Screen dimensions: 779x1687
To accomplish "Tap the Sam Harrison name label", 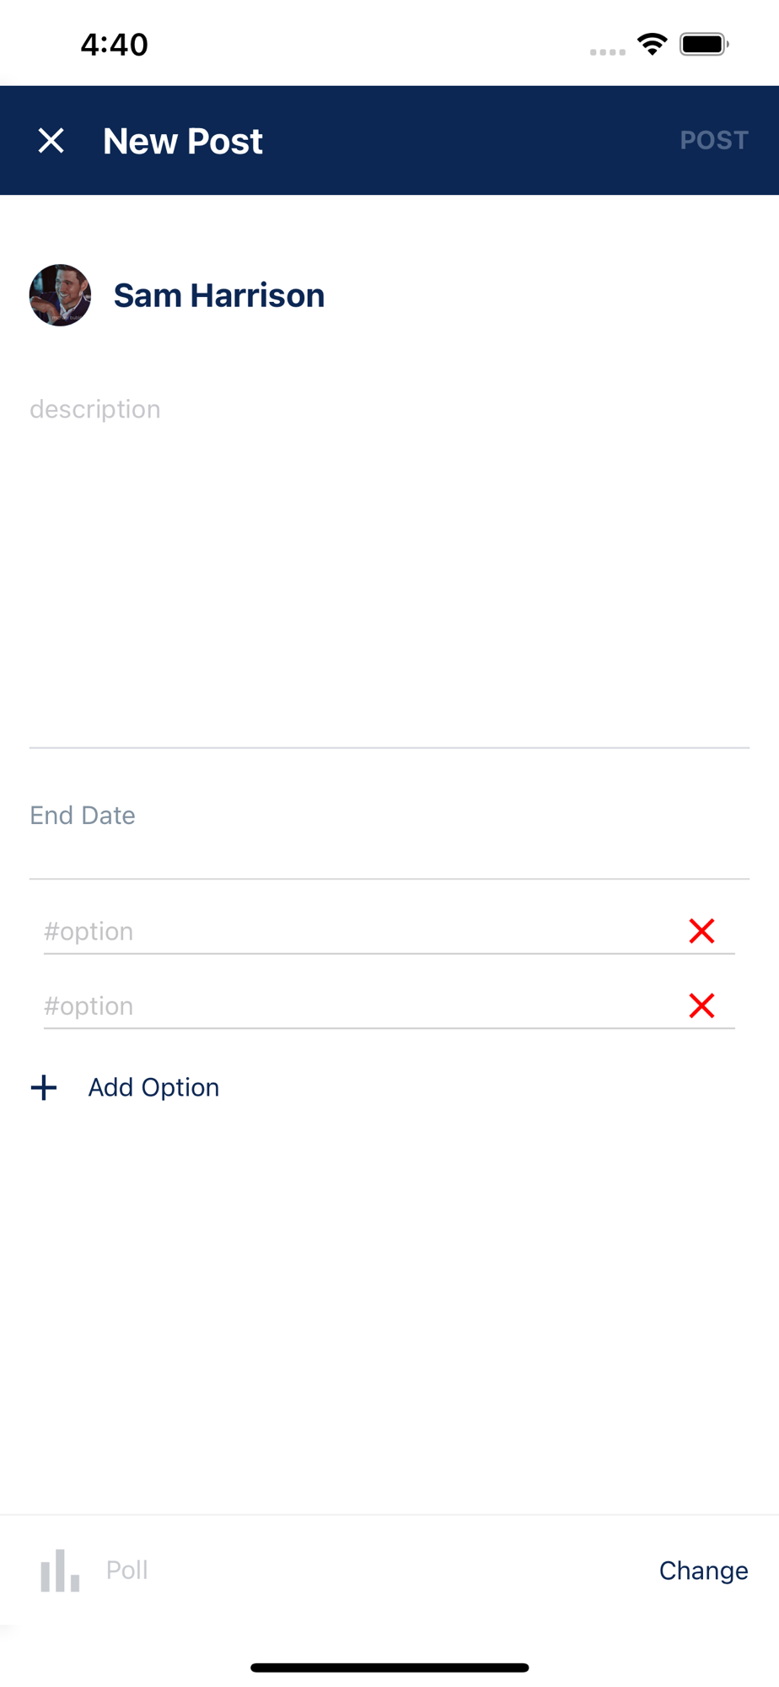I will pyautogui.click(x=219, y=295).
